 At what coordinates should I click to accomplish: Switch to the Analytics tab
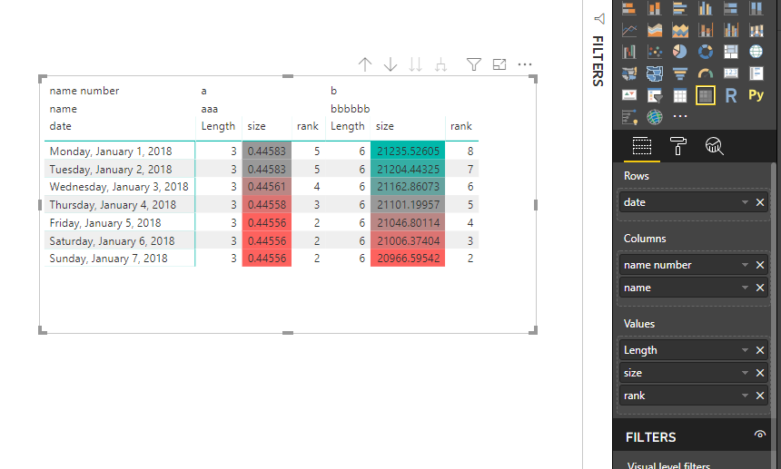click(715, 146)
